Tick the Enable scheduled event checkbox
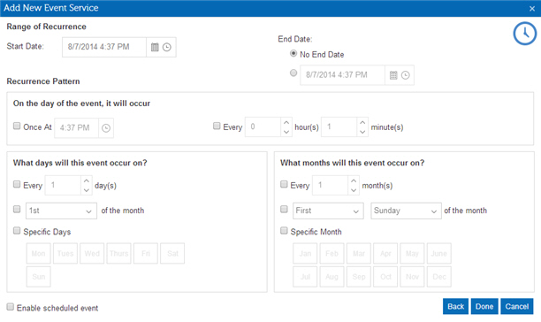Viewport: 541px width, 322px height. 11,306
